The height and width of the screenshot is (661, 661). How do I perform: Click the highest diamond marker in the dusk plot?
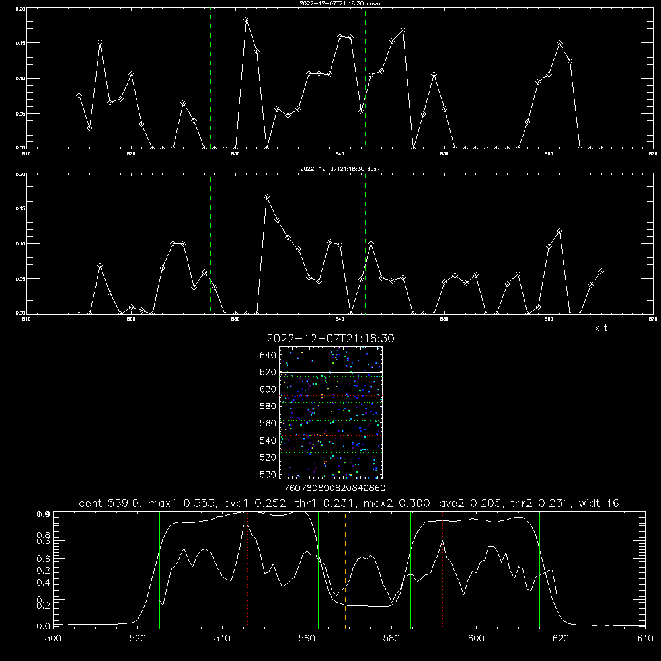point(267,196)
